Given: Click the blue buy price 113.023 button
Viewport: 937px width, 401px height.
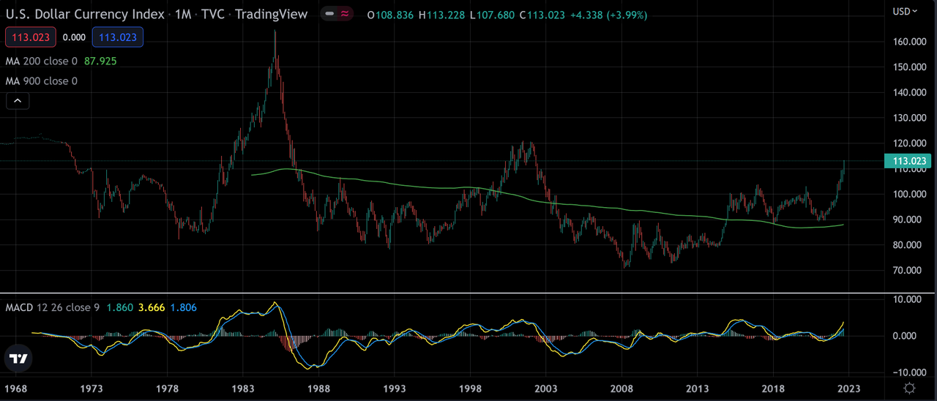Looking at the screenshot, I should (x=118, y=37).
